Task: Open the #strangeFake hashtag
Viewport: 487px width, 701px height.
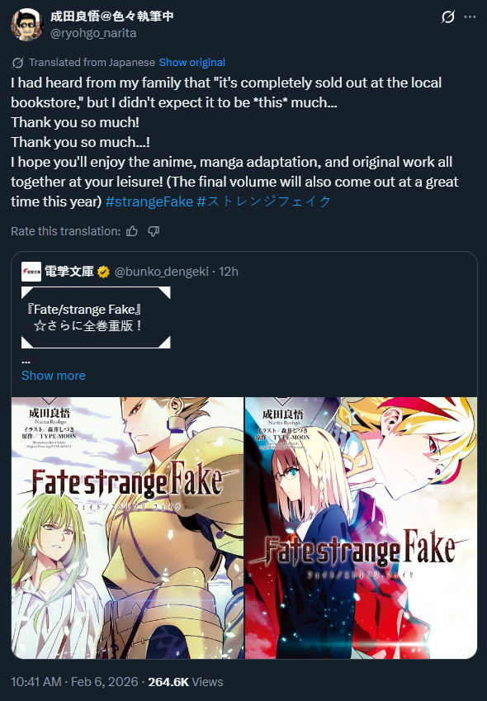Action: click(x=149, y=201)
